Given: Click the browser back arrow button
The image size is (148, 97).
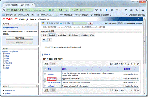Looking at the screenshot, I should (4, 10).
